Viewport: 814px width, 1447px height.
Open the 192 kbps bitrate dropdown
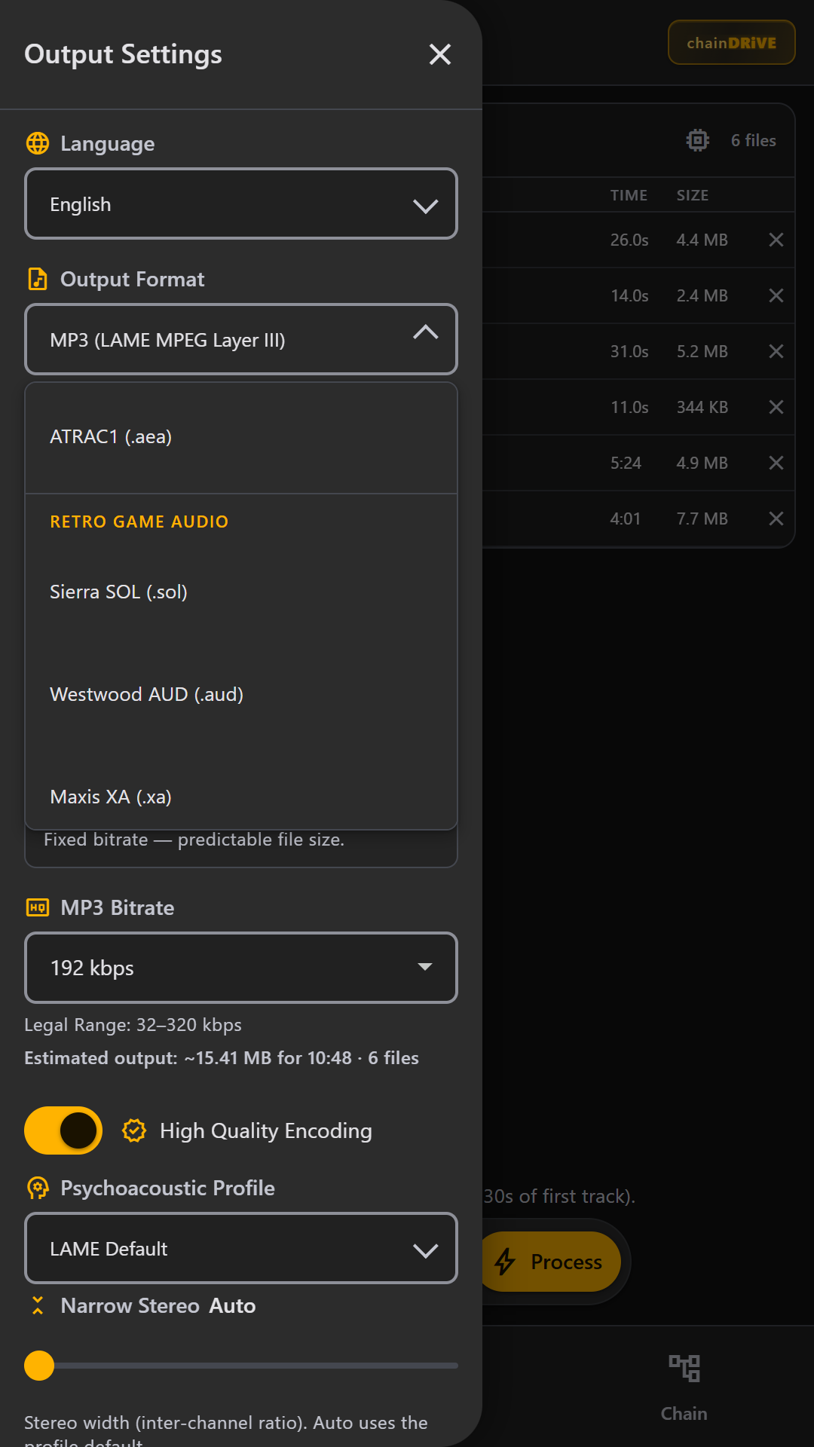(241, 968)
